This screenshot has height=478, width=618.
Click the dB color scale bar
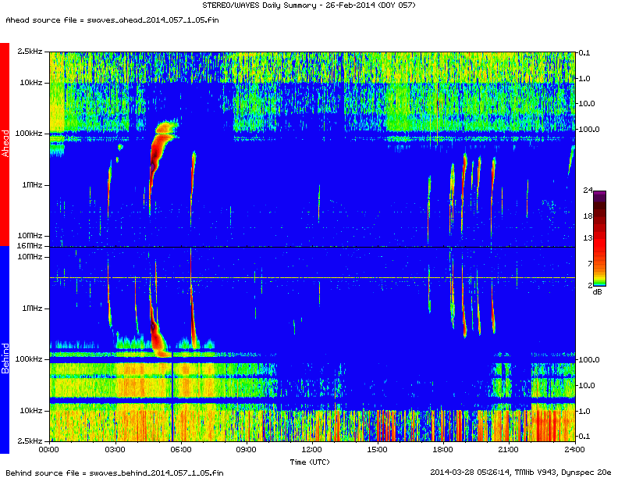click(599, 238)
